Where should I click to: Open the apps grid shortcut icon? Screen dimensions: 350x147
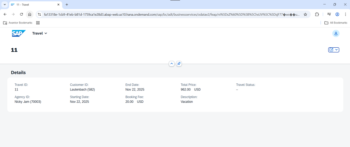[38, 23]
